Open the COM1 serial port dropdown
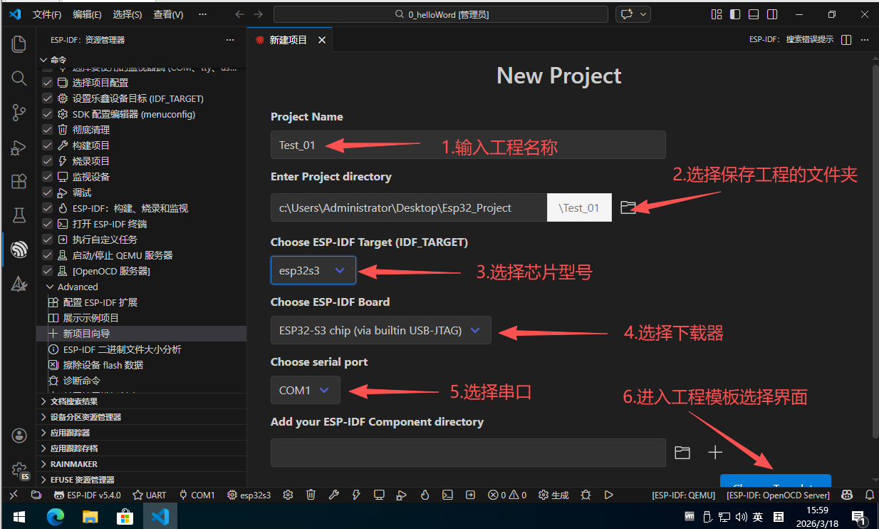 [x=305, y=390]
